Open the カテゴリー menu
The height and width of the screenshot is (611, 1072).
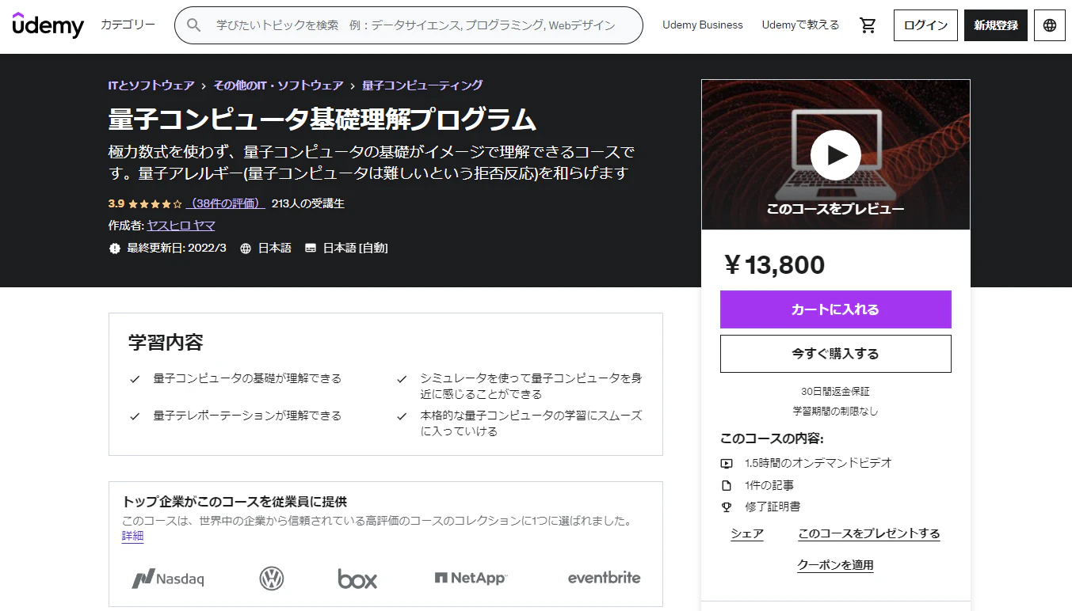(x=128, y=25)
